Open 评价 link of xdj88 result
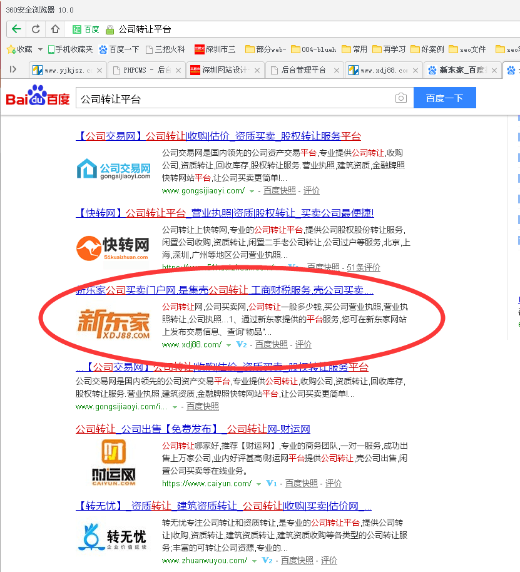The image size is (520, 572). pyautogui.click(x=303, y=344)
